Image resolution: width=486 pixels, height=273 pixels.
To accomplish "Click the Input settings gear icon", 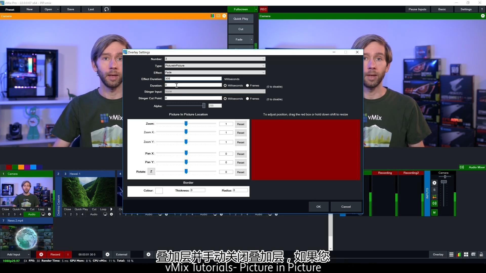I will (x=49, y=214).
